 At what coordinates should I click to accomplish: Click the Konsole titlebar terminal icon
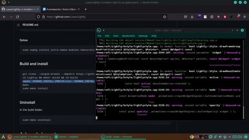tap(99, 30)
